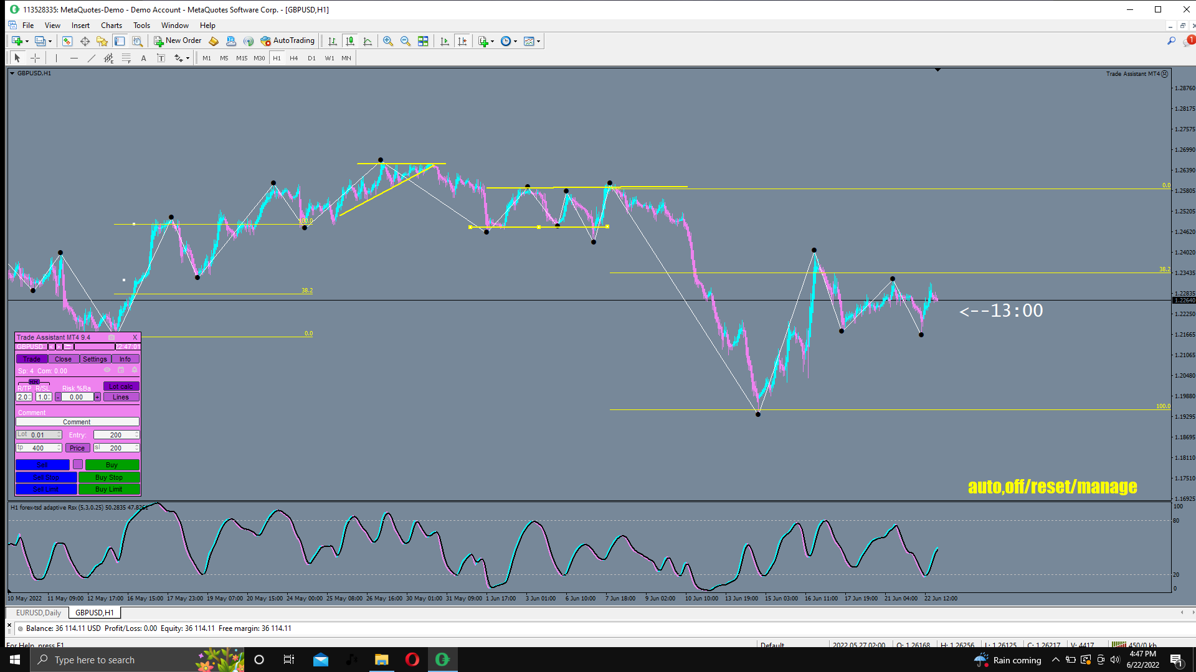Expand the indicators list dropdown arrow
The image size is (1196, 672).
(x=493, y=41)
